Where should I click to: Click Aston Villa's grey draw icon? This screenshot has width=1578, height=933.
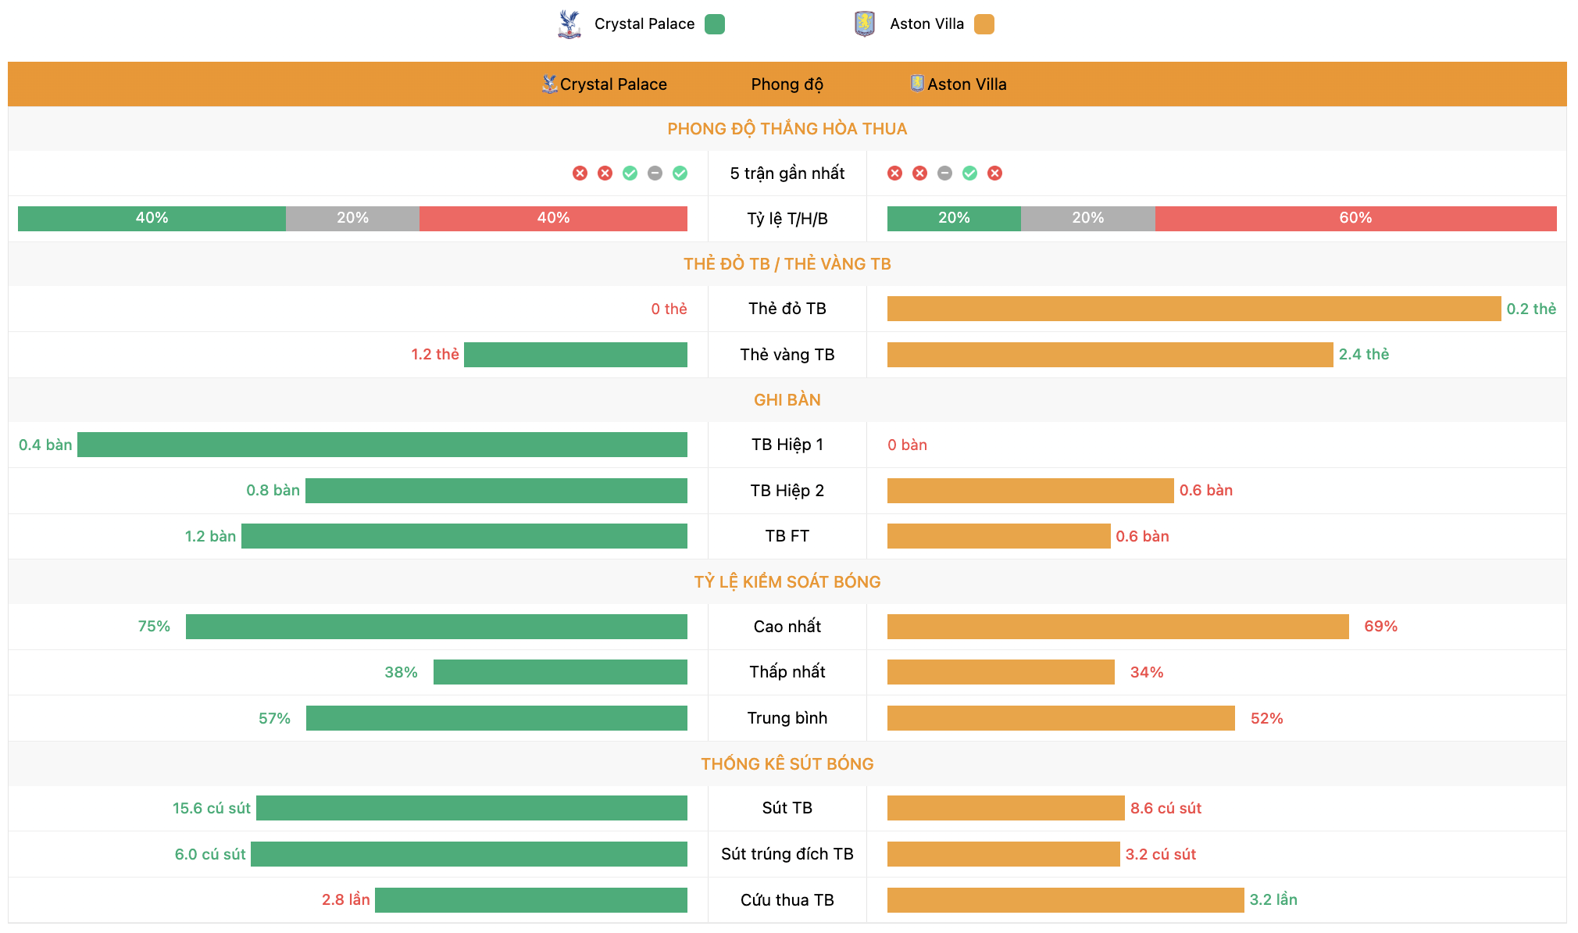pos(944,173)
